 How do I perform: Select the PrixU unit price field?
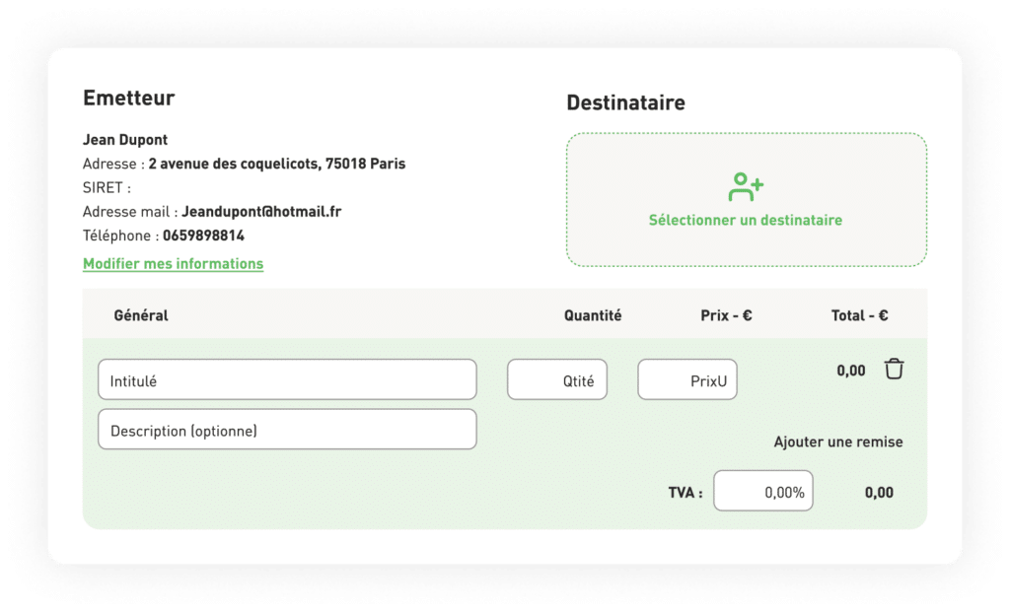pos(687,379)
